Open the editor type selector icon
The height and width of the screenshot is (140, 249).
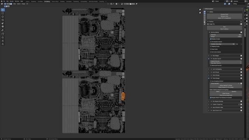(2, 4)
